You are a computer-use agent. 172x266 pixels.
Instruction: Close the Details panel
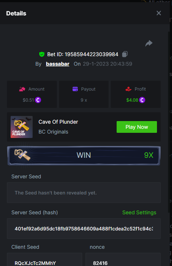(x=158, y=13)
